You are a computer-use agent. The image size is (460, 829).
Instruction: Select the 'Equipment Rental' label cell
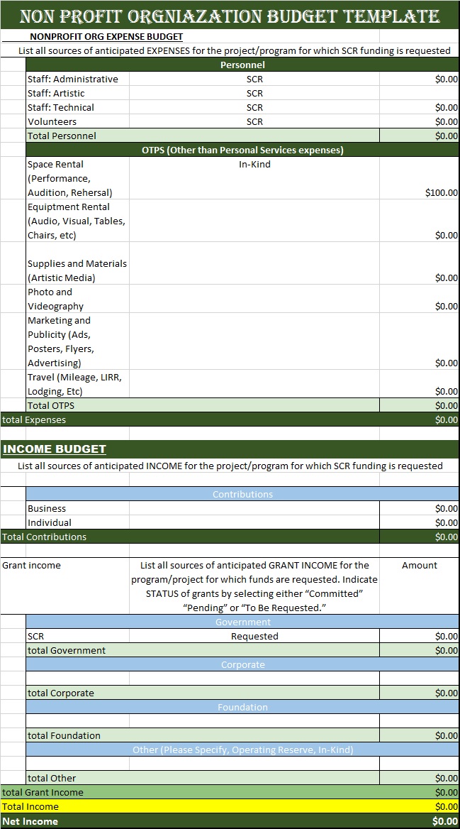pyautogui.click(x=78, y=221)
